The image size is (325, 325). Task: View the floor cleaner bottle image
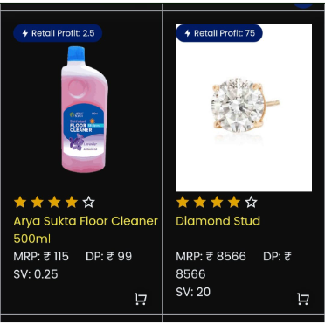point(84,109)
